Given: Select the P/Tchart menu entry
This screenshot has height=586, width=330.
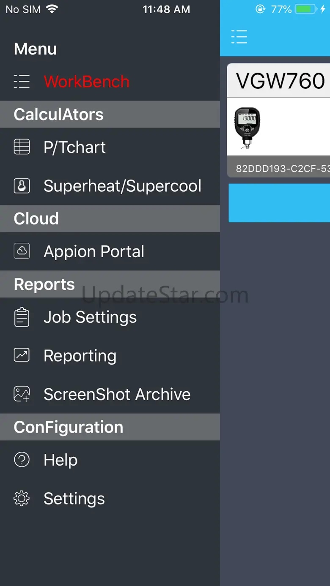Looking at the screenshot, I should tap(74, 147).
